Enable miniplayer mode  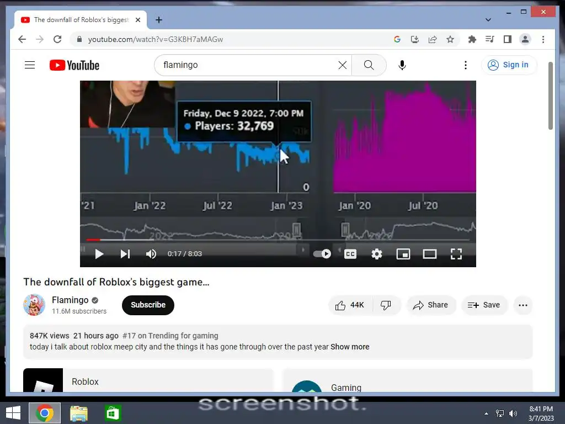[x=403, y=254]
